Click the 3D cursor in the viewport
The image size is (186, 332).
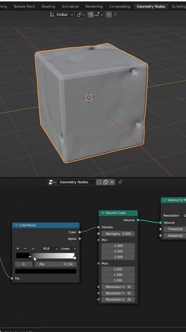[x=89, y=98]
